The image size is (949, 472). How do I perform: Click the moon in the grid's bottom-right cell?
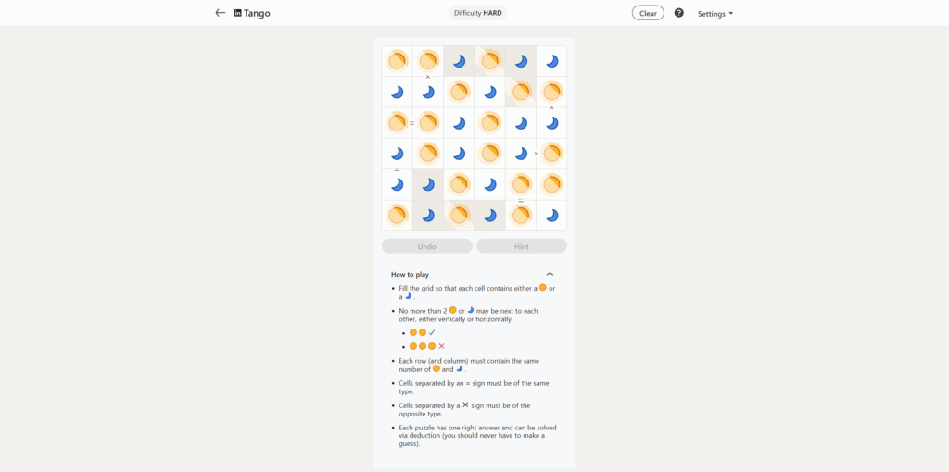point(551,215)
